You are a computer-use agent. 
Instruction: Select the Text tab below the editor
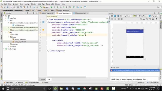click(49, 79)
